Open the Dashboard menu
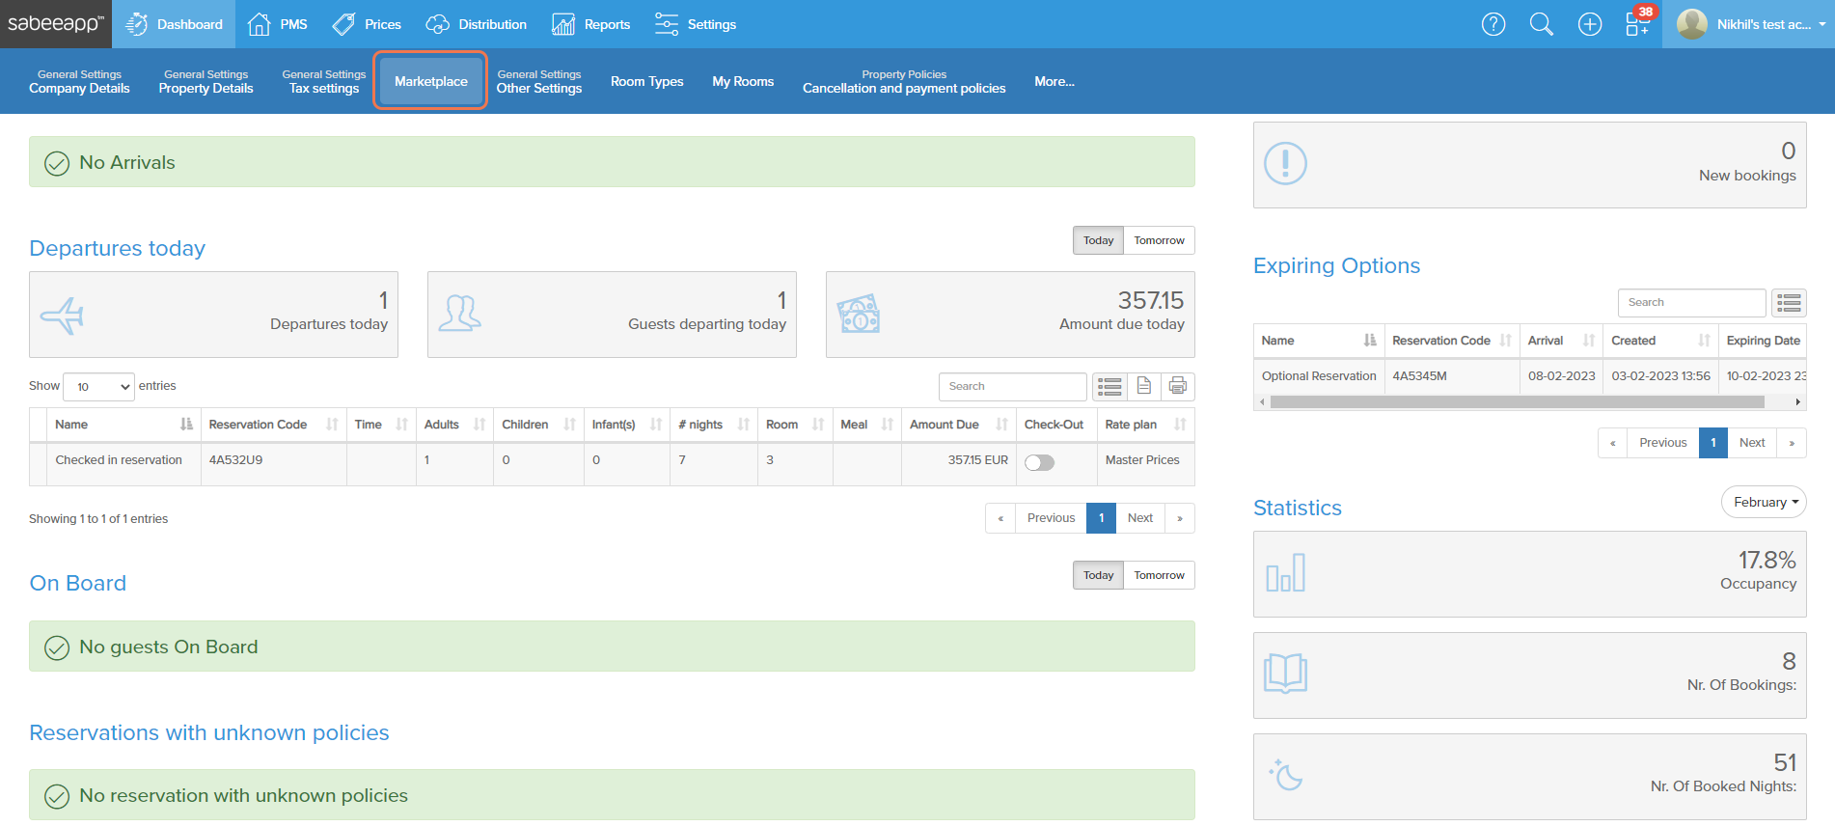Image resolution: width=1835 pixels, height=826 pixels. coord(174,24)
